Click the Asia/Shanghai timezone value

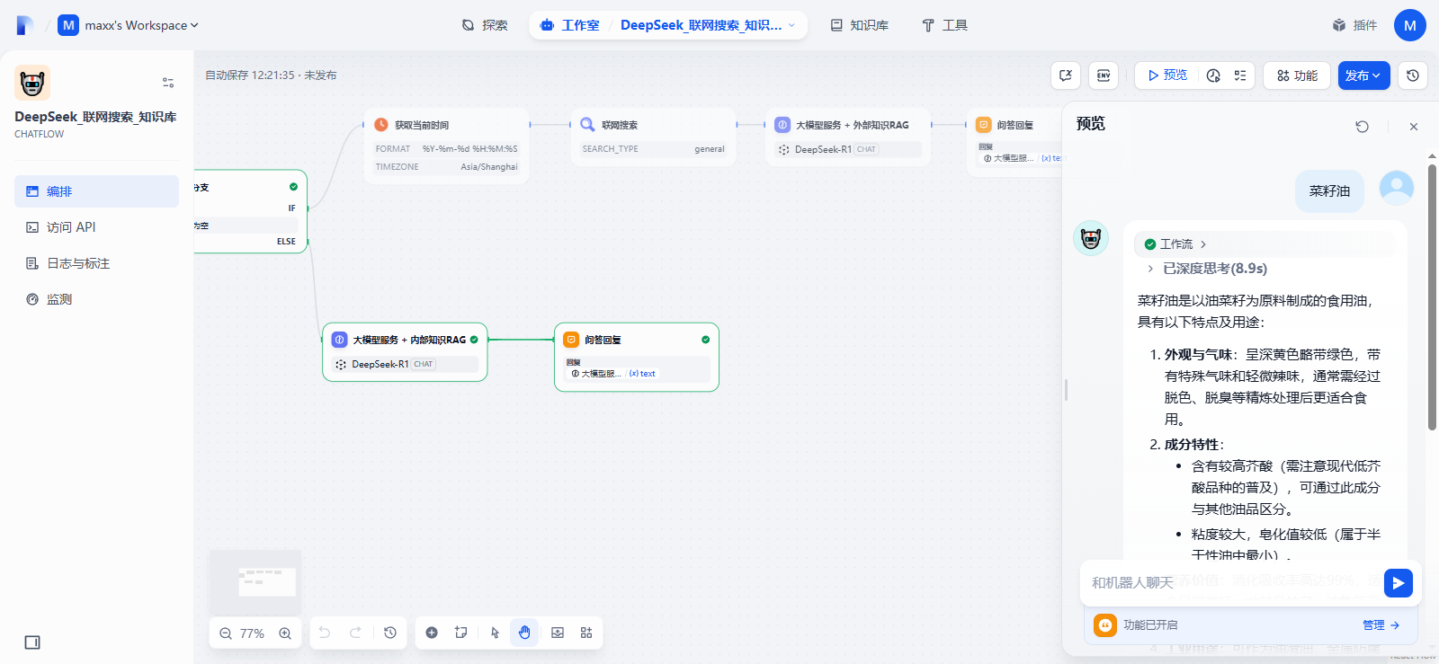tap(489, 167)
